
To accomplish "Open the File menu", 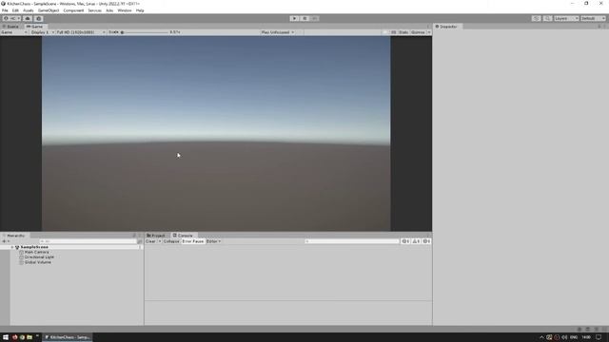I will 5,10.
